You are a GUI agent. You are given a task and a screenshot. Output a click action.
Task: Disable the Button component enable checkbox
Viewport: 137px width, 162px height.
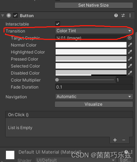click(x=15, y=15)
